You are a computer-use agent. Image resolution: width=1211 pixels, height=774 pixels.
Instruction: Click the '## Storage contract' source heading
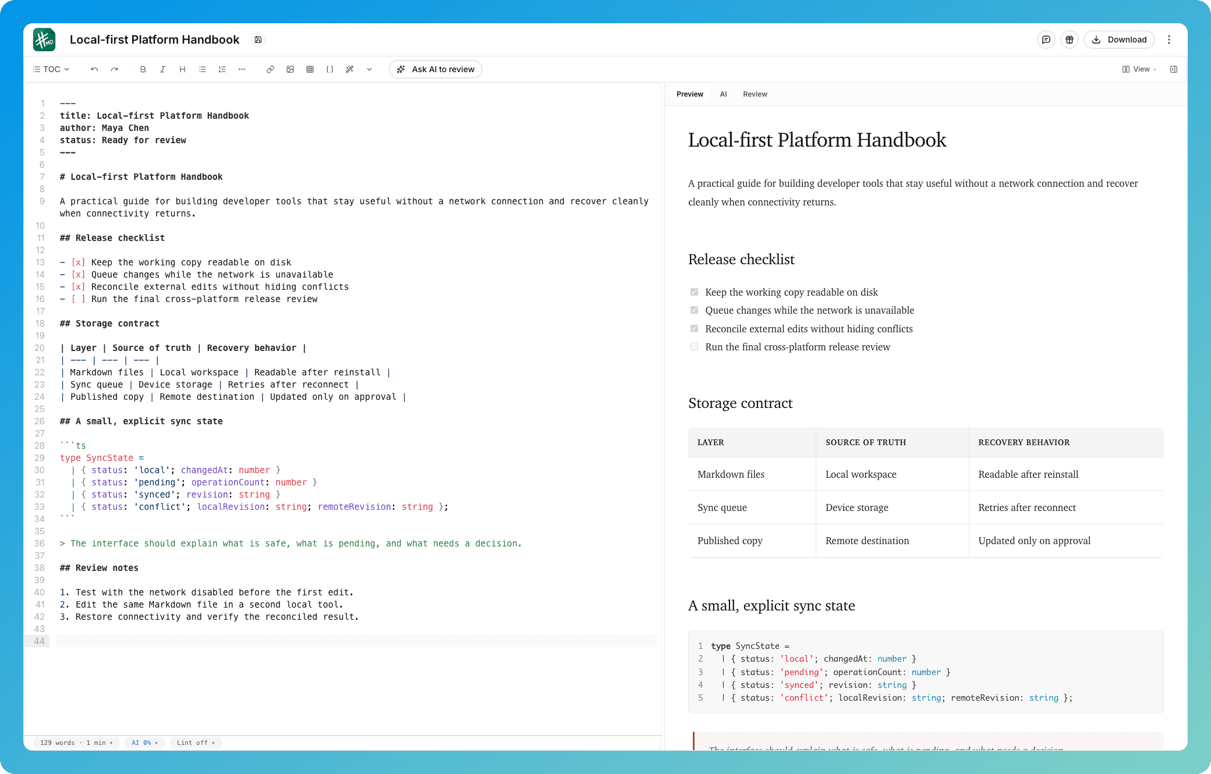click(x=109, y=324)
